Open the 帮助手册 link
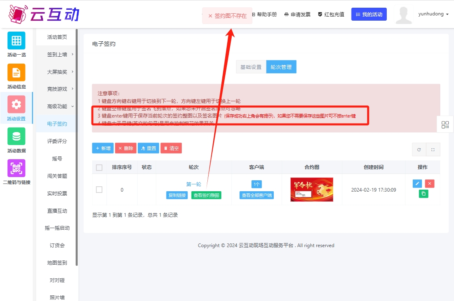 point(264,14)
